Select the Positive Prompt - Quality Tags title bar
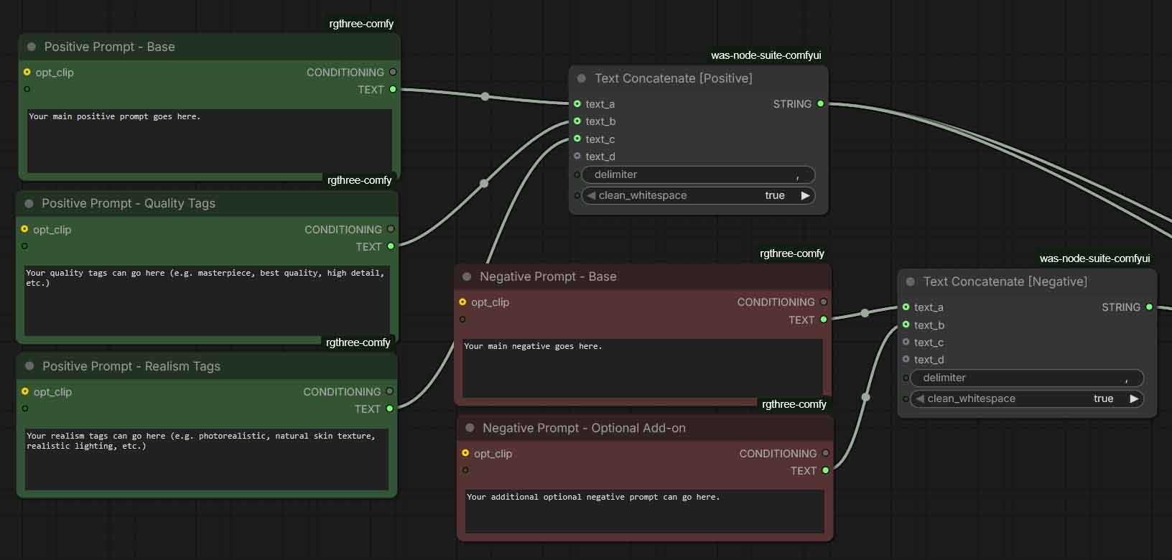The height and width of the screenshot is (560, 1172). [215, 204]
